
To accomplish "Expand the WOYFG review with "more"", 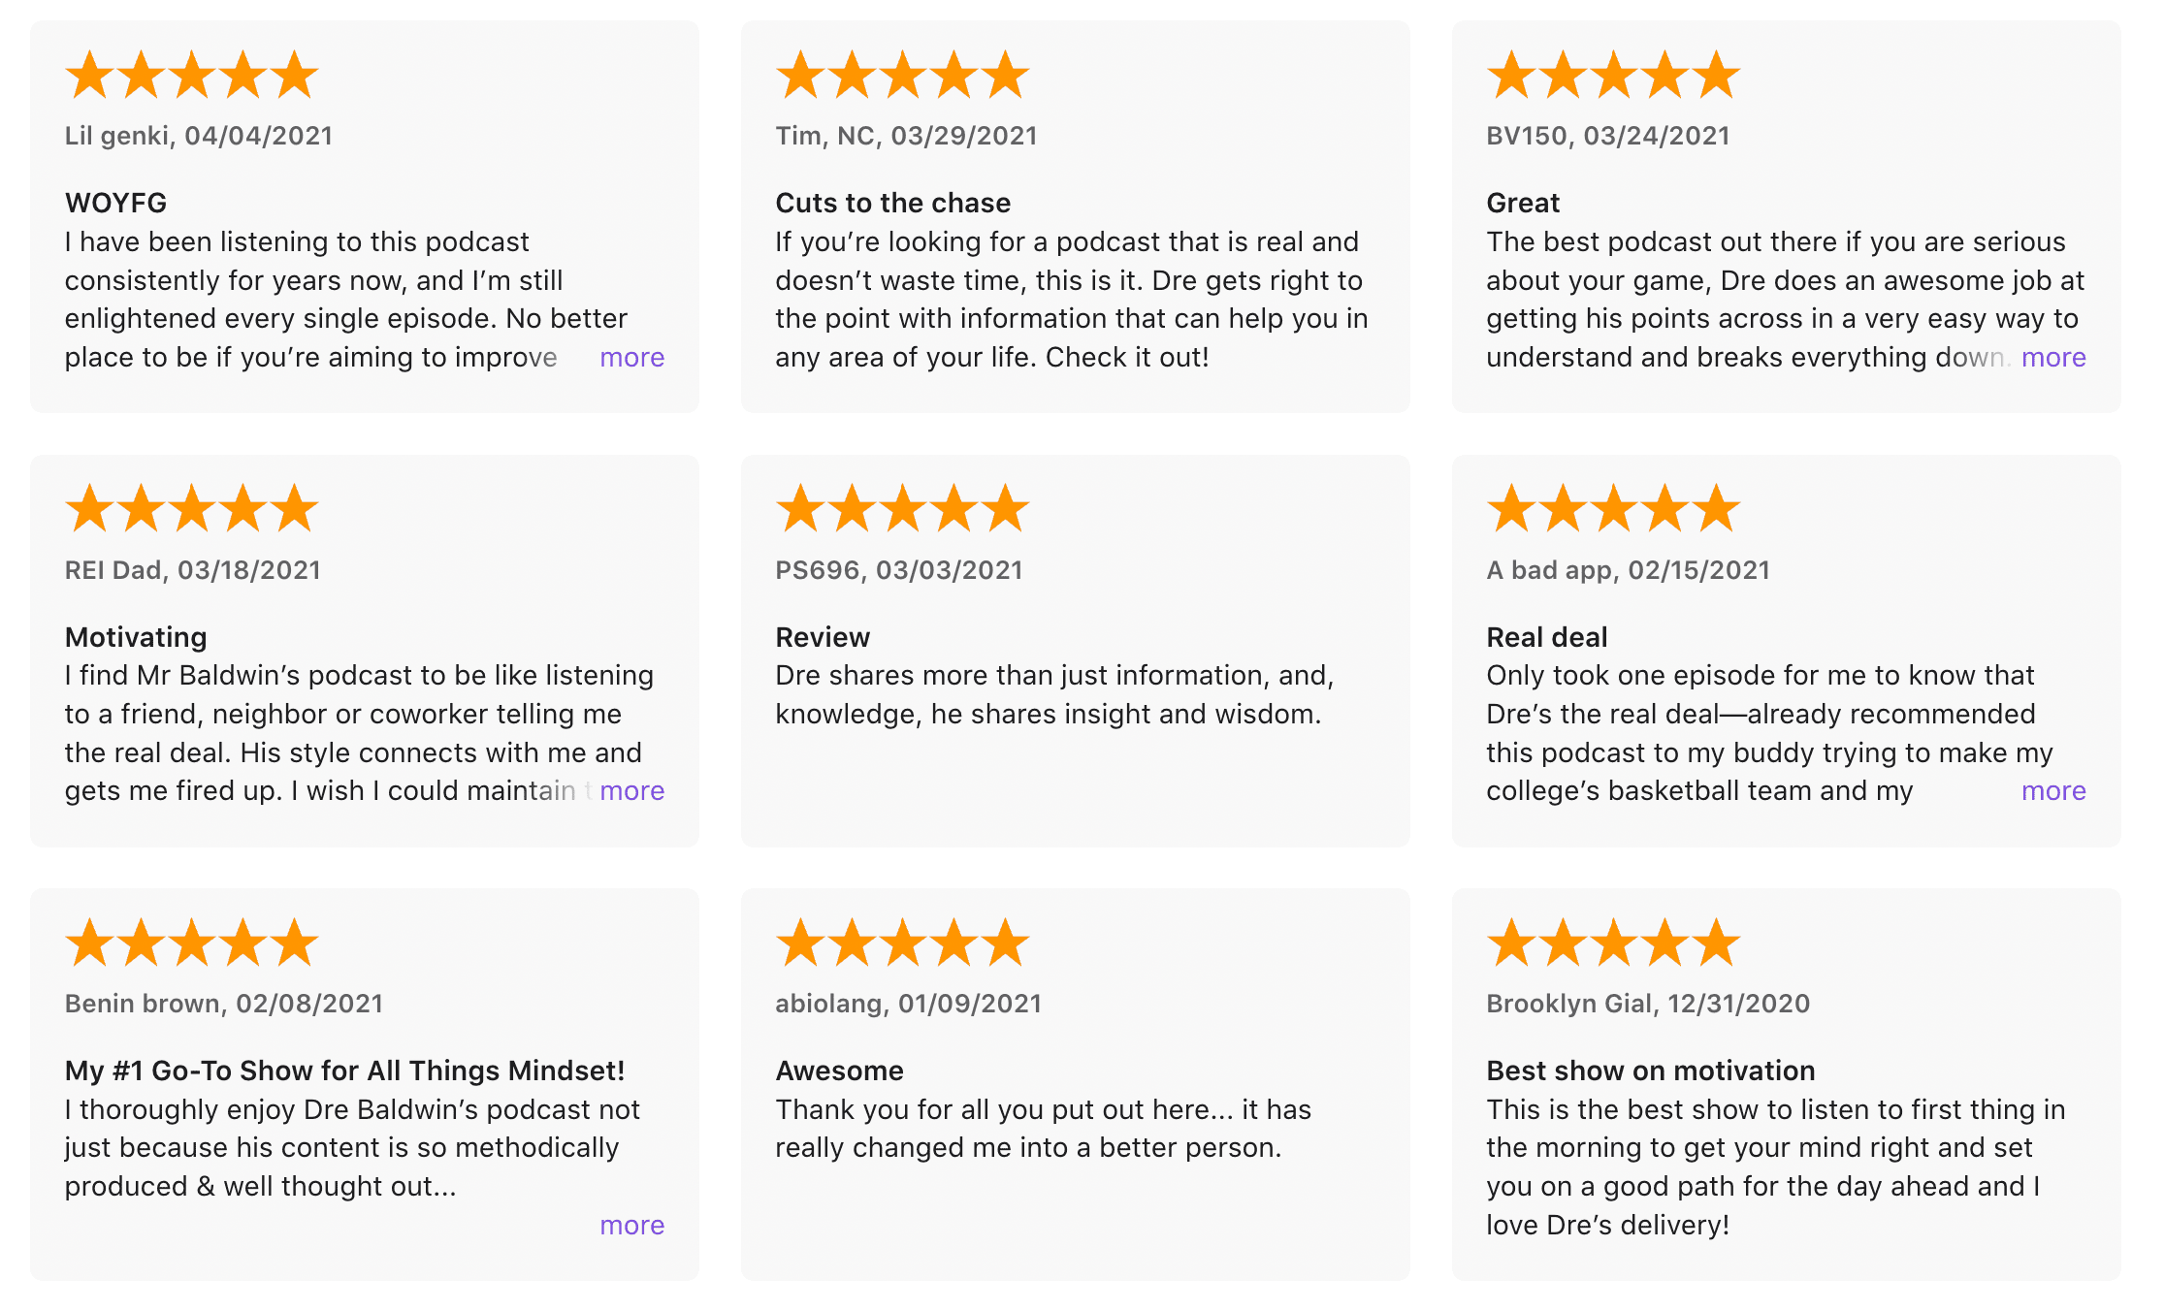I will tap(631, 358).
